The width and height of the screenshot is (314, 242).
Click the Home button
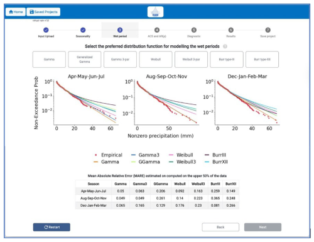point(16,12)
